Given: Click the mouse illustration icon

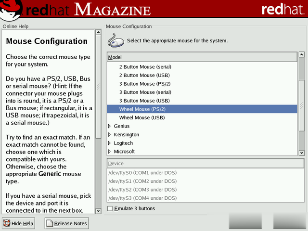Looking at the screenshot, I should [115, 40].
